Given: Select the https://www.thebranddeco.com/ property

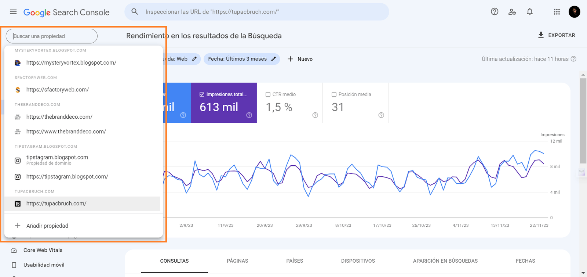Looking at the screenshot, I should [82, 132].
